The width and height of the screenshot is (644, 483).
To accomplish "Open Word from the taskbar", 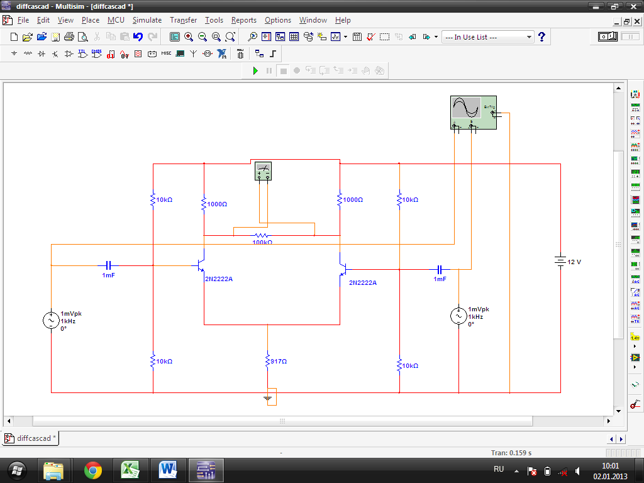I will click(x=167, y=470).
